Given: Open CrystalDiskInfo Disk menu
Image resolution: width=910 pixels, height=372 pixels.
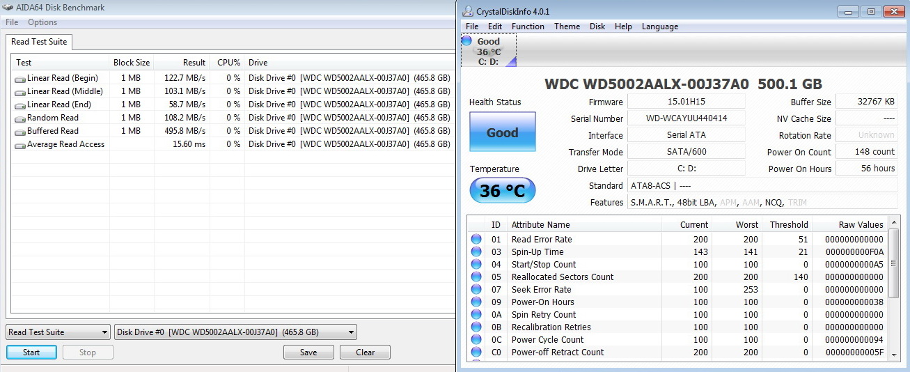Looking at the screenshot, I should (x=597, y=26).
